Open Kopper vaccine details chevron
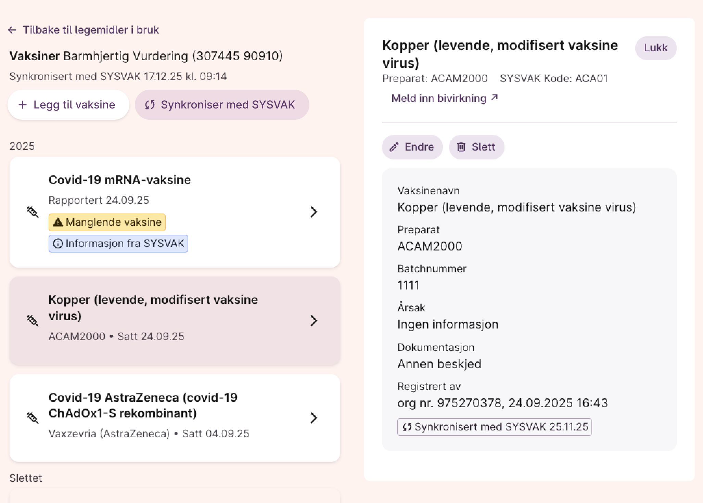 [314, 321]
